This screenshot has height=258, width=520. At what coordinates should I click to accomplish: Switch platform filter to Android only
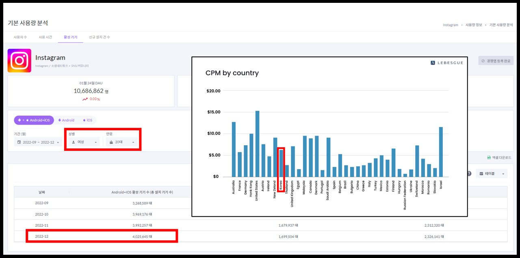(x=66, y=120)
